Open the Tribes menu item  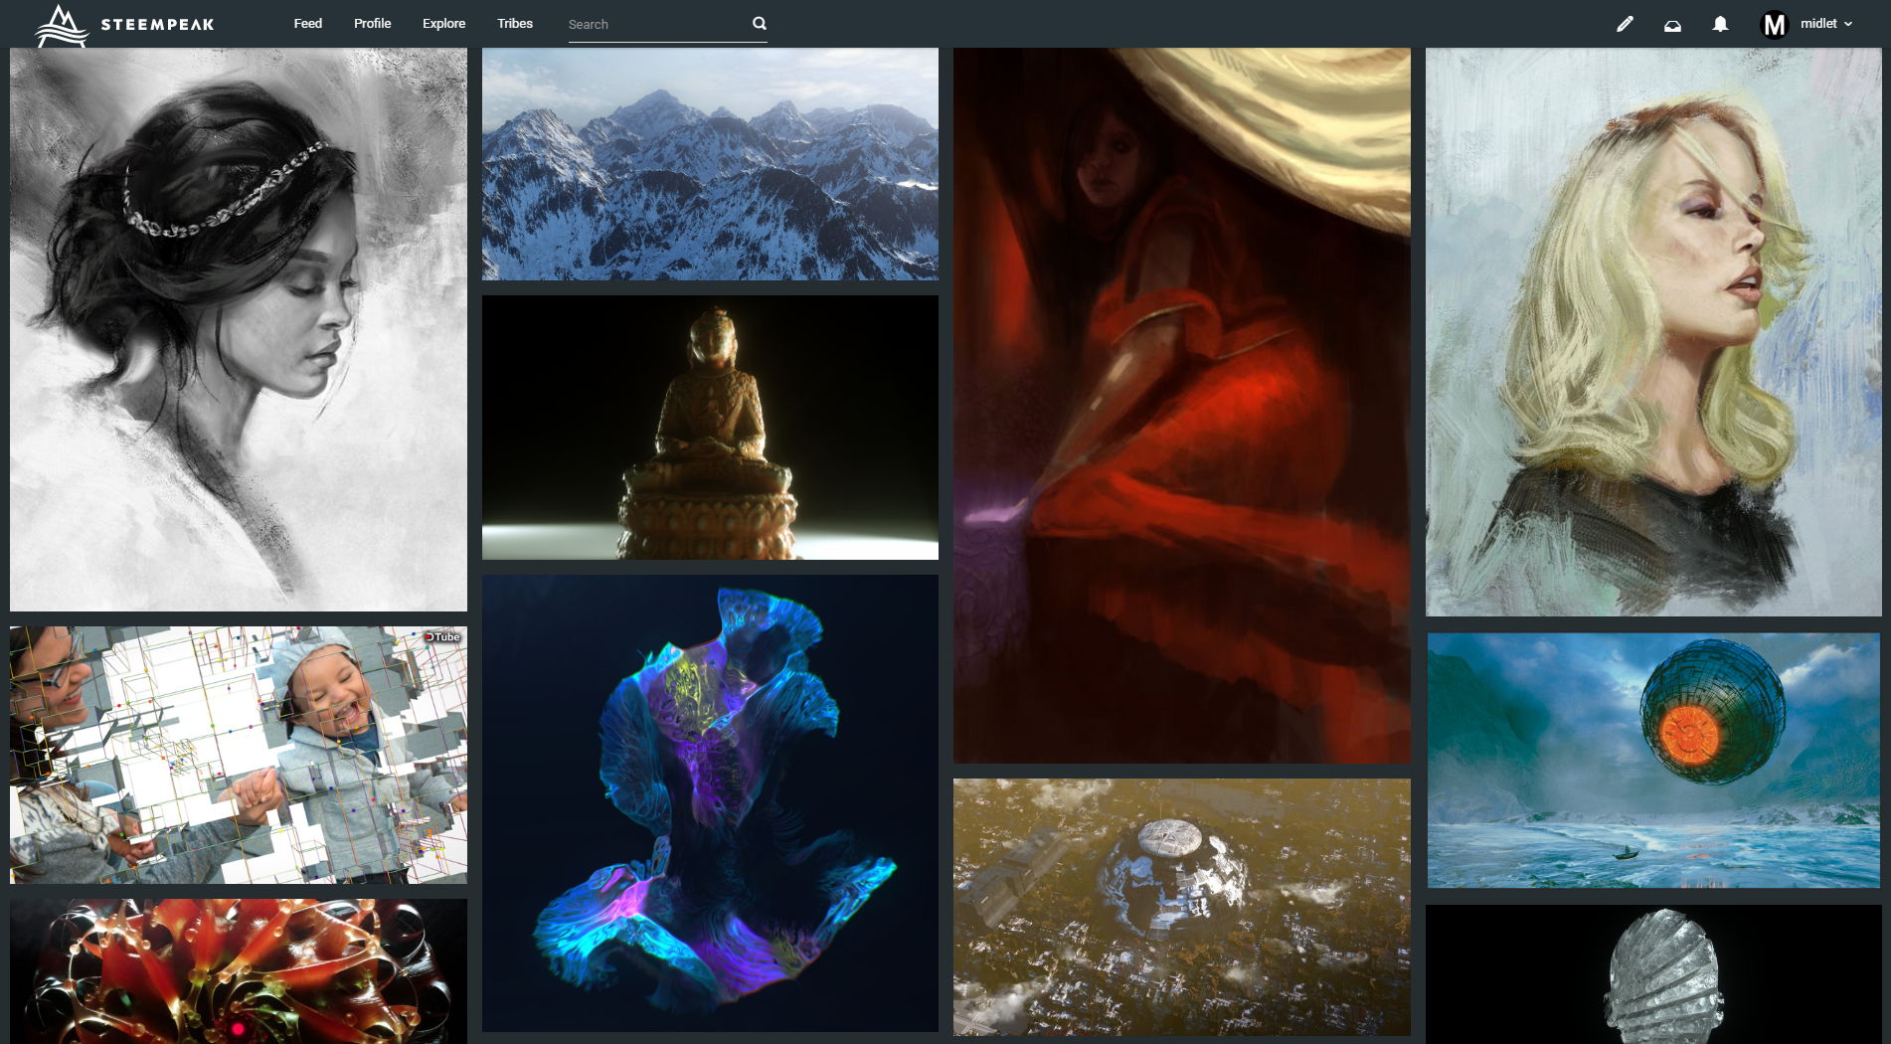[x=515, y=23]
